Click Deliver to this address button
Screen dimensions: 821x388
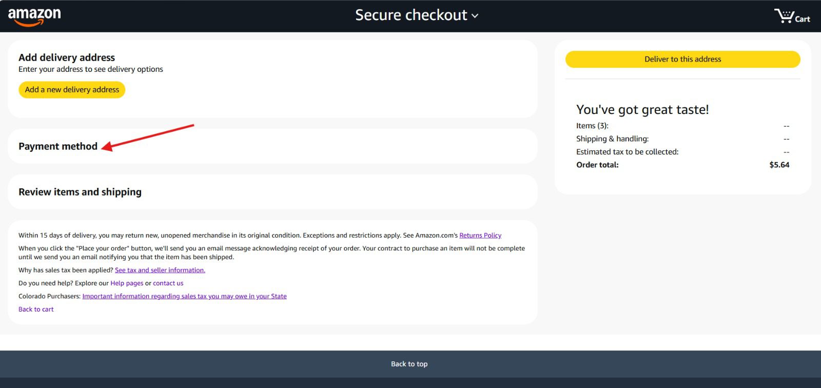tap(682, 59)
